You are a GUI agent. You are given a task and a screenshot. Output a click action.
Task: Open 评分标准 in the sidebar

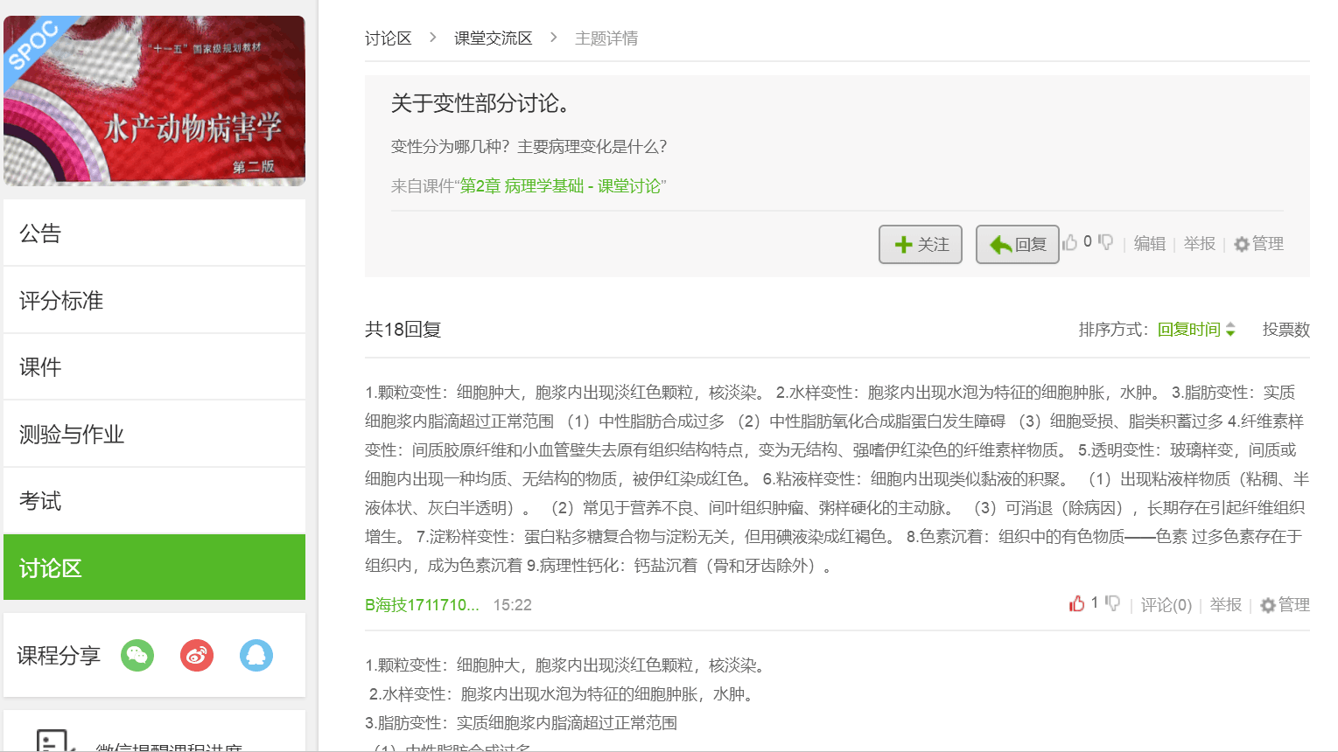(154, 300)
